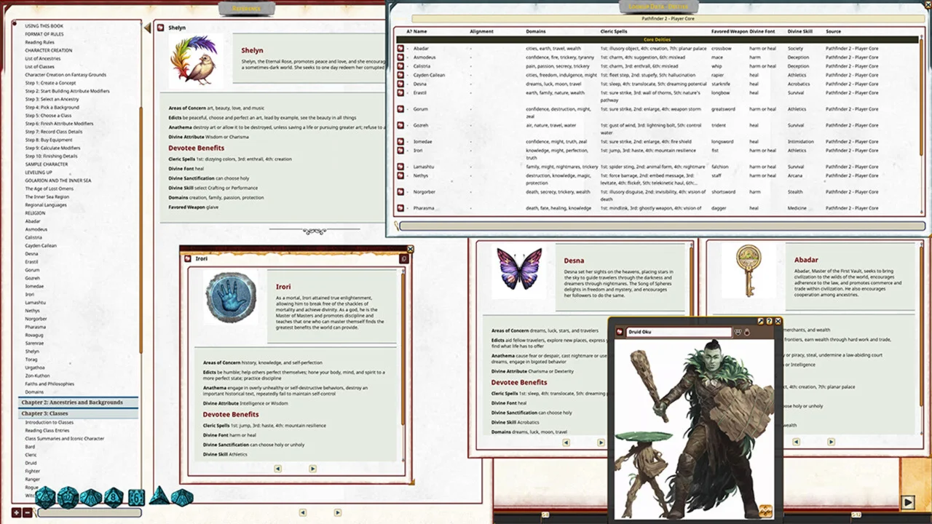Go to previous page in the Desna panel

pos(566,442)
